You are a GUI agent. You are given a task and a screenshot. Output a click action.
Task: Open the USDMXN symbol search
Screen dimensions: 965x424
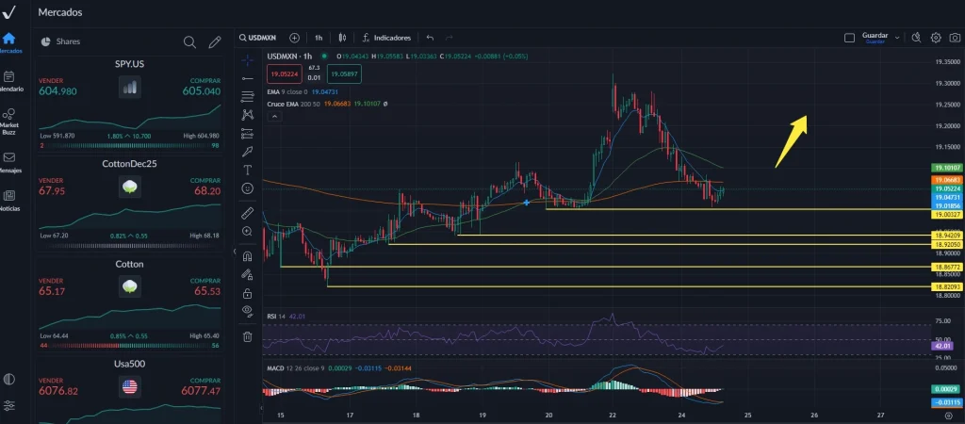258,38
